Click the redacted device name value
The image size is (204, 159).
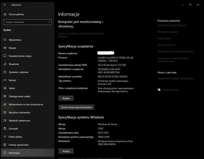(x=106, y=53)
